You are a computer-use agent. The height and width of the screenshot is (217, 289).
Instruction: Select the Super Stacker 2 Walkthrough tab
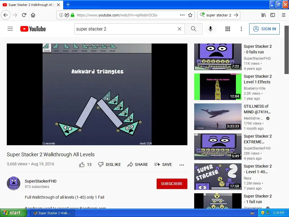(32, 5)
